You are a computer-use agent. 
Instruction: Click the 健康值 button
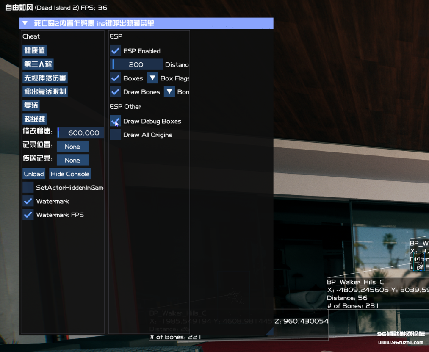34,51
